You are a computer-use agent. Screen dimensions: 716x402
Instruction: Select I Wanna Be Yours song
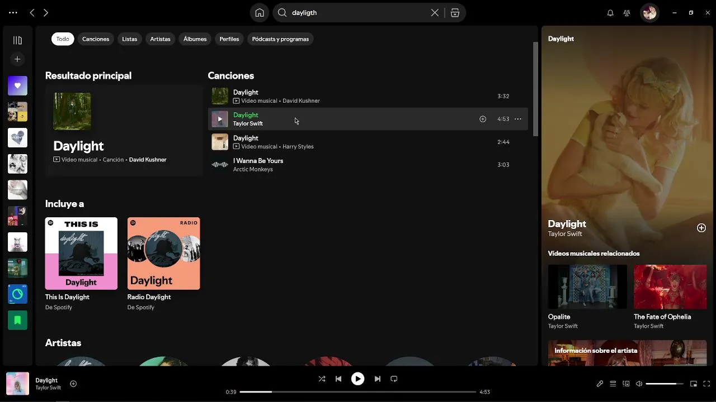[368, 165]
